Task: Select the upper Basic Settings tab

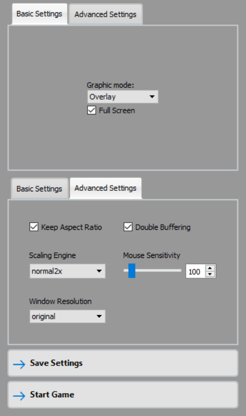Action: tap(40, 14)
